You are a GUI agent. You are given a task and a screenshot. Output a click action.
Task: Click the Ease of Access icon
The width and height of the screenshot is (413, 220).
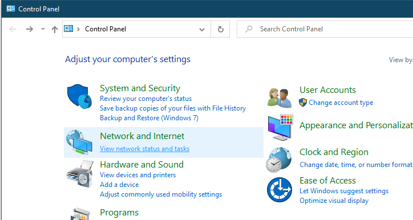pos(280,189)
